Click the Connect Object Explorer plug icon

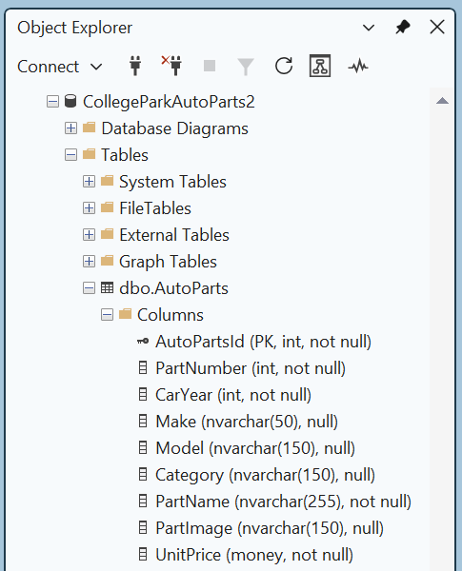point(135,66)
